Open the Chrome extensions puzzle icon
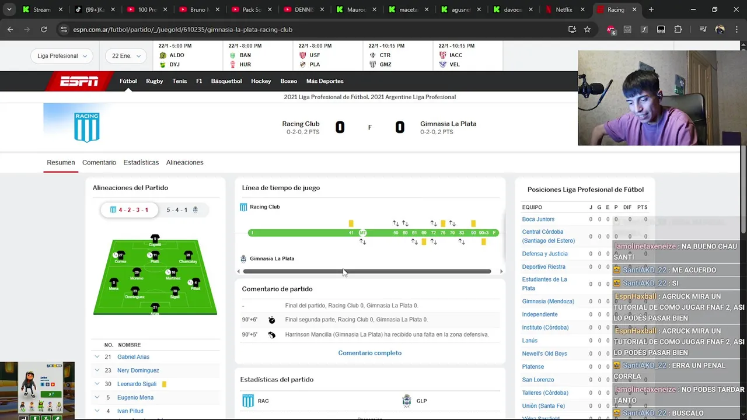747x420 pixels. (x=678, y=29)
